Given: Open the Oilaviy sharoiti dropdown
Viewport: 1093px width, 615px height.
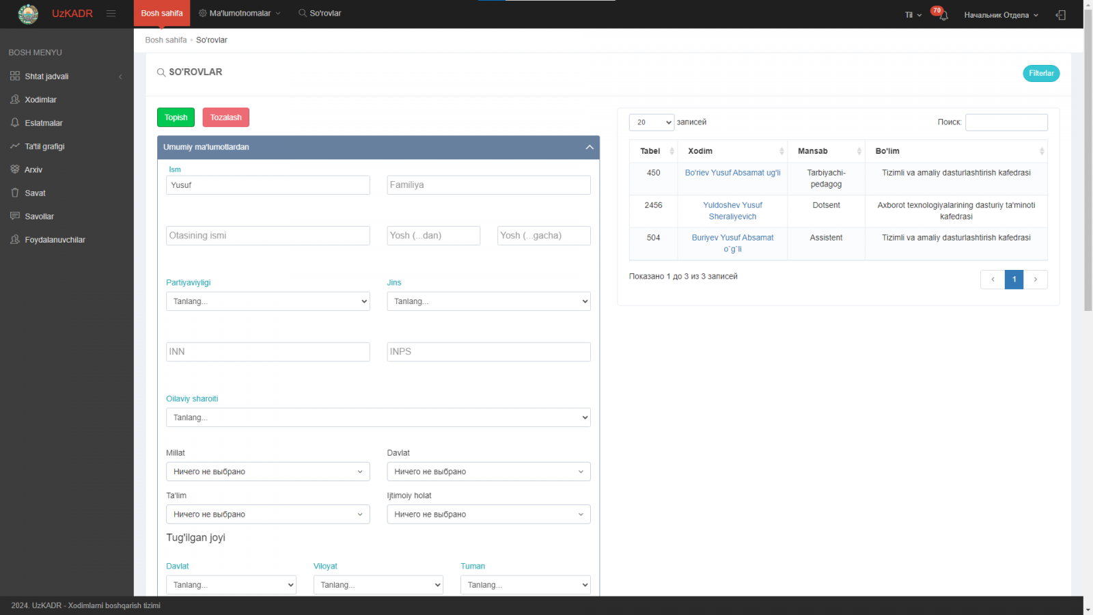Looking at the screenshot, I should (378, 418).
